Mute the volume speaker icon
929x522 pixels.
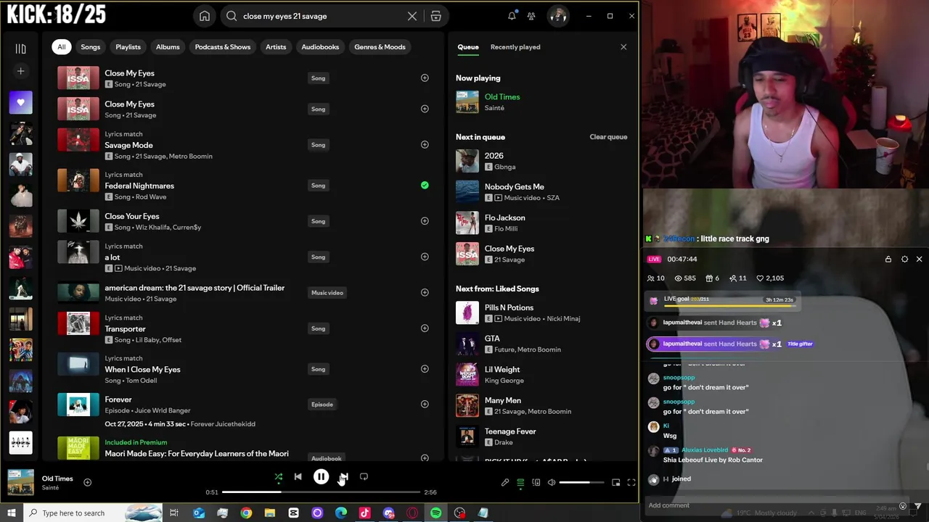pyautogui.click(x=552, y=482)
